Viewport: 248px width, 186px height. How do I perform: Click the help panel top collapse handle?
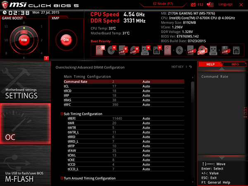pyautogui.click(x=222, y=69)
